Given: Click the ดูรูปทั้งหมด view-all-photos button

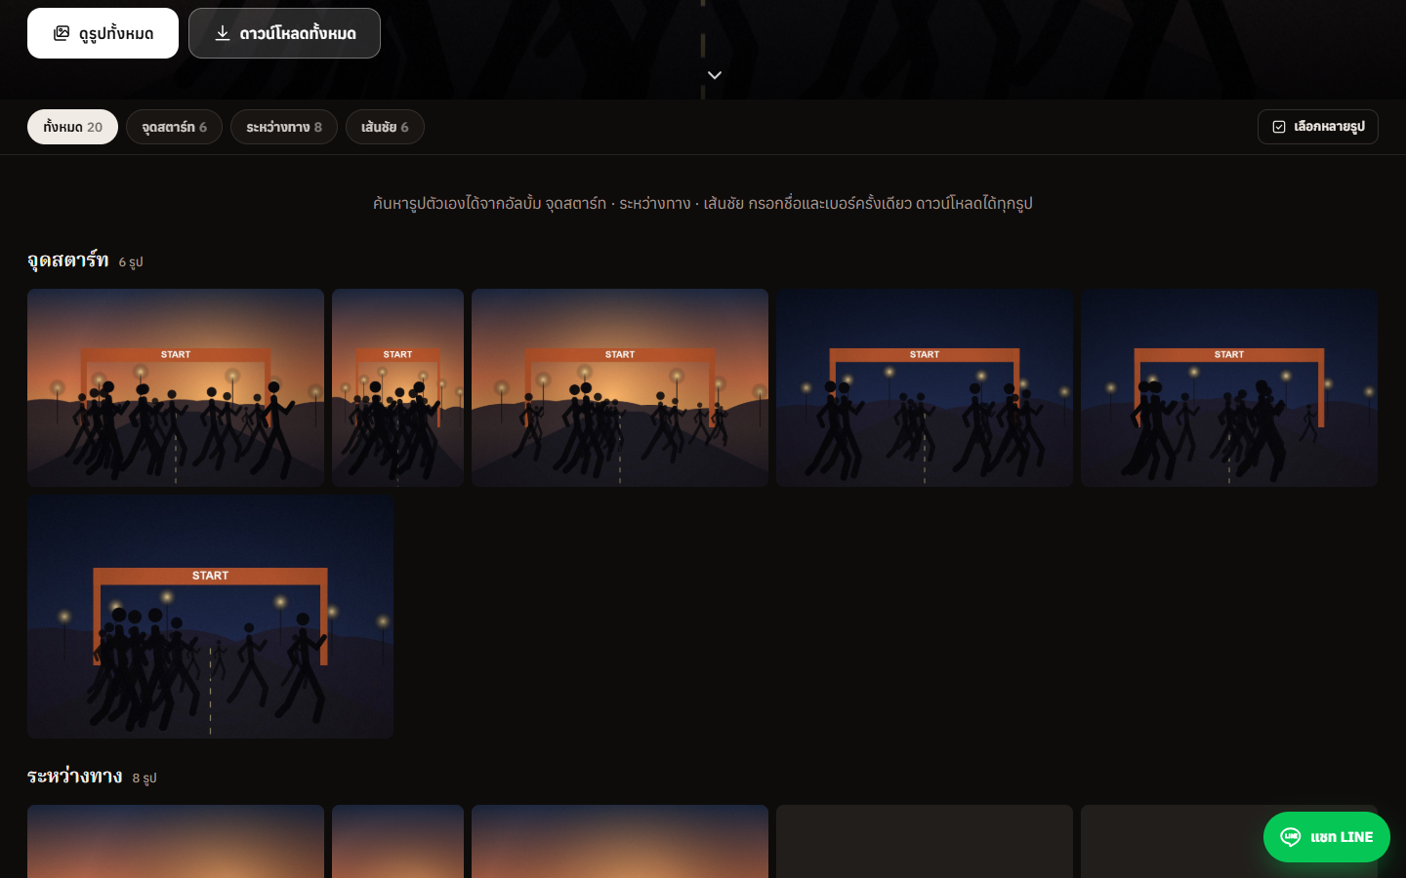Looking at the screenshot, I should [x=103, y=33].
